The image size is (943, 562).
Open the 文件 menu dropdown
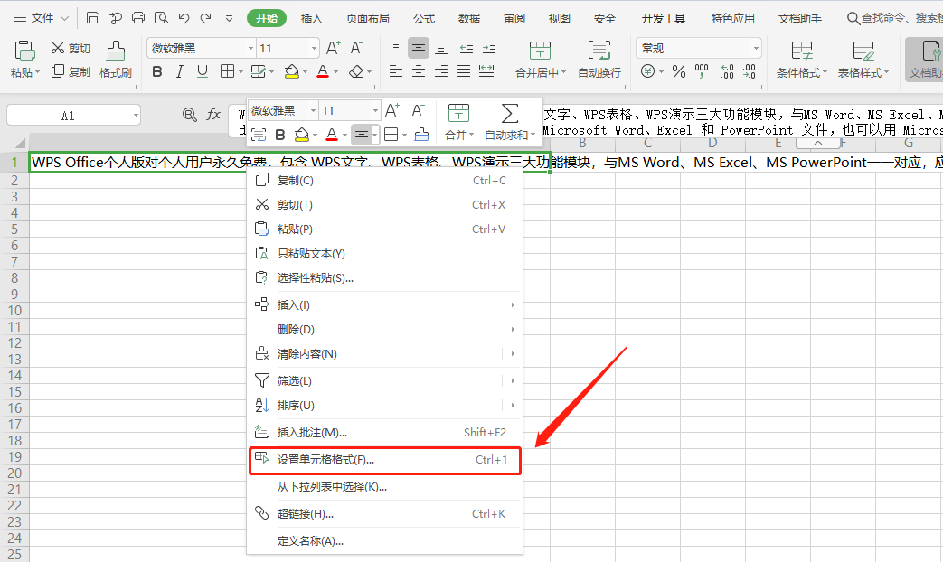[x=42, y=18]
